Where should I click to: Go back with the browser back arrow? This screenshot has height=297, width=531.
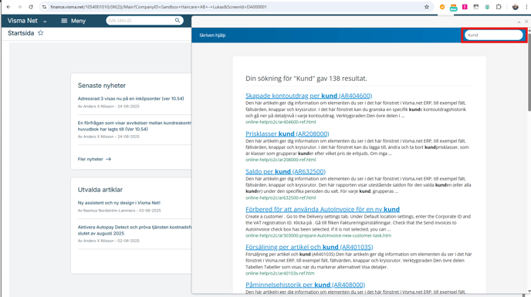tap(8, 7)
